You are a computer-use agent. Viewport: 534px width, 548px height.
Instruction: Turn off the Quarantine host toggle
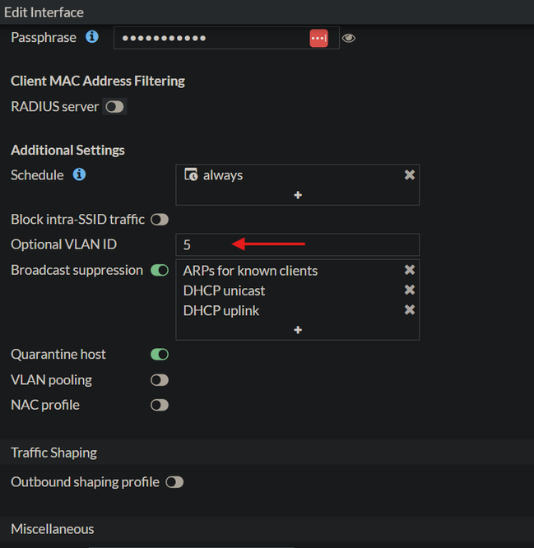160,355
